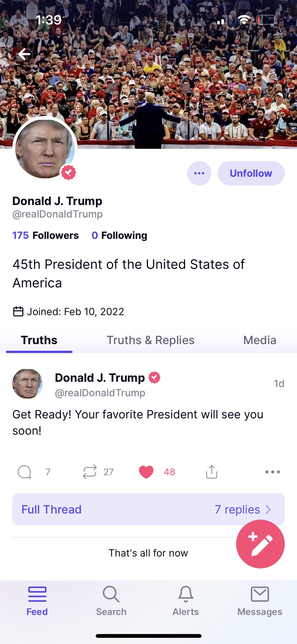297x644 pixels.
Task: View the 0 Following list
Action: pos(119,236)
